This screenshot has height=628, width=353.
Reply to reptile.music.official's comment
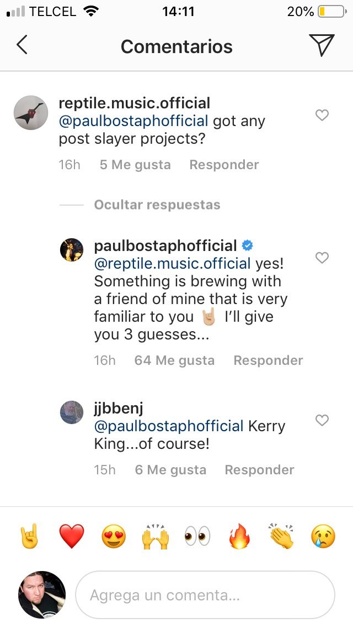[x=224, y=165]
